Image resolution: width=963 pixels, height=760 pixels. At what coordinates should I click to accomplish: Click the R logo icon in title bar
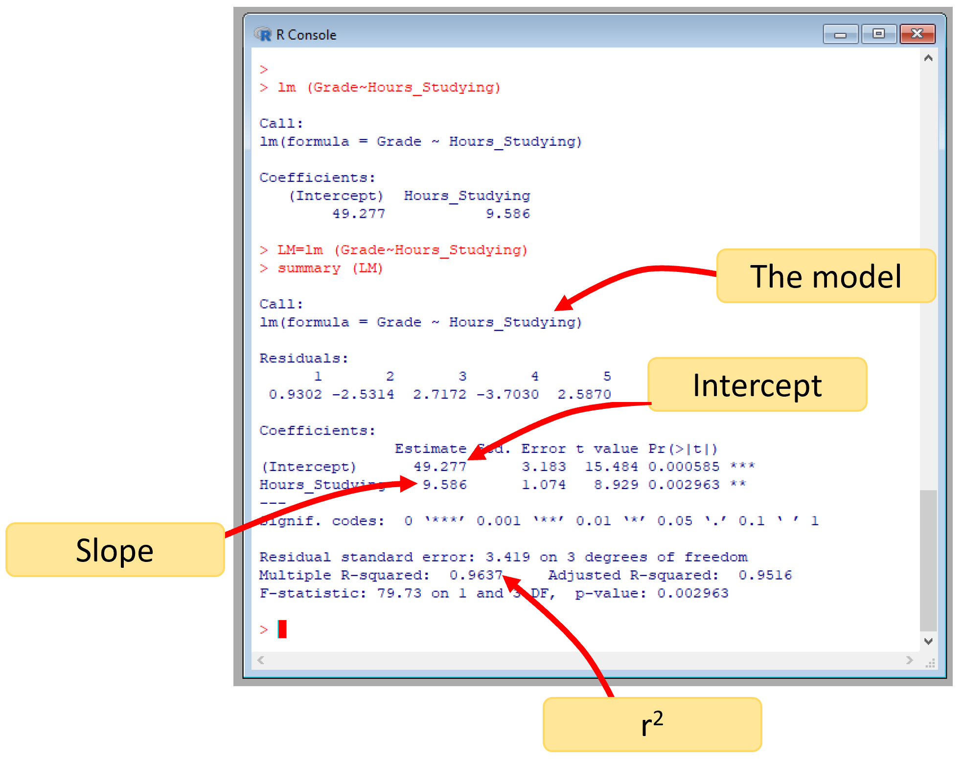pyautogui.click(x=263, y=34)
